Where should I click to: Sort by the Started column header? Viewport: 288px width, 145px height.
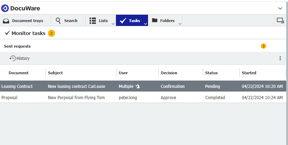click(249, 73)
